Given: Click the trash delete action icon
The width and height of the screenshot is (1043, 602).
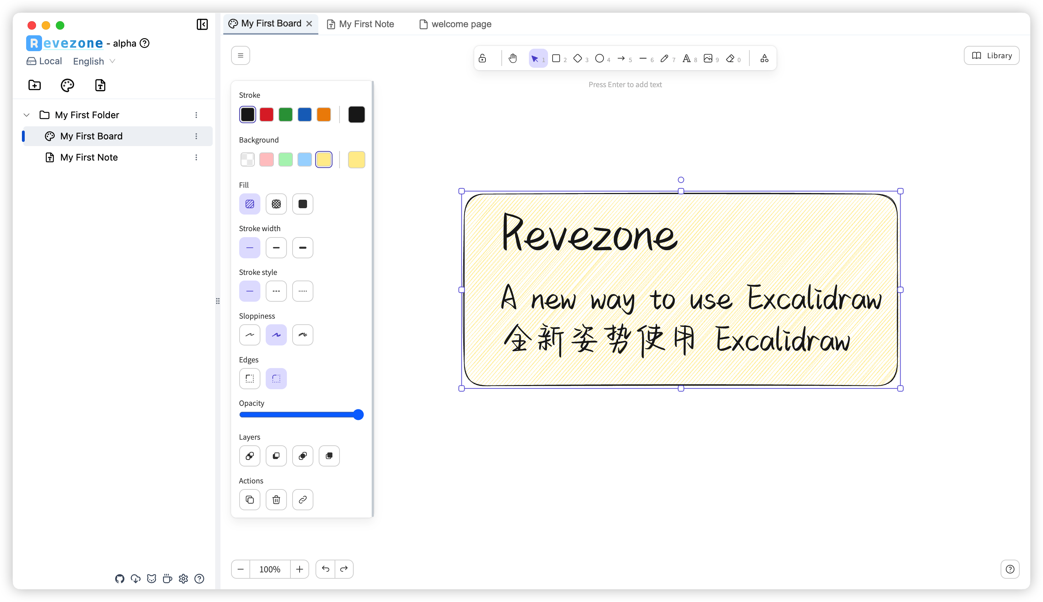Looking at the screenshot, I should pyautogui.click(x=276, y=500).
